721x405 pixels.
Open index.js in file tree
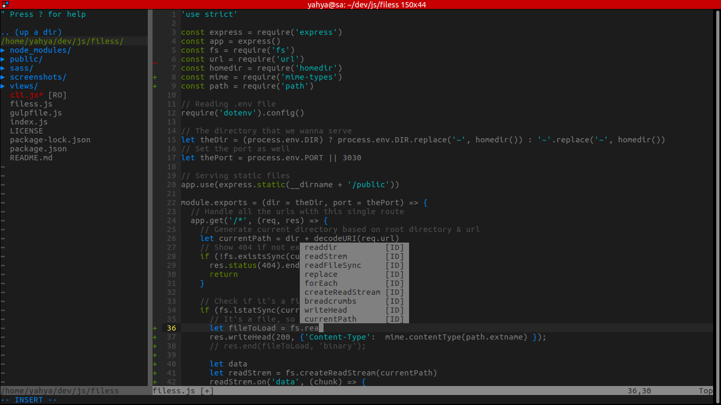29,122
